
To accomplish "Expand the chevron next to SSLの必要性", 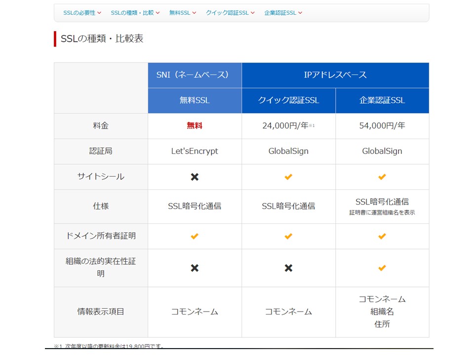I will [99, 13].
